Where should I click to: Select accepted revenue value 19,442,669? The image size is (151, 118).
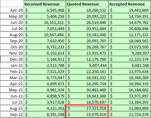[x=130, y=10]
